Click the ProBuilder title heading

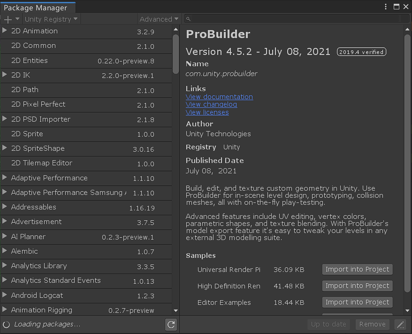218,34
